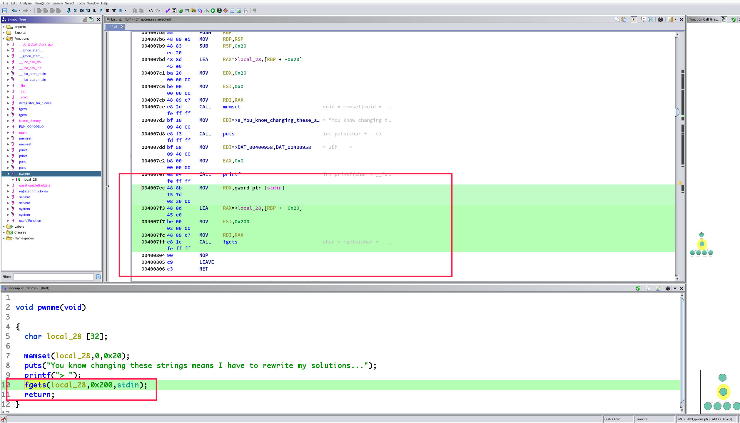Click the Listing paste icon
Viewport: 740px width, 423px height.
(x=624, y=19)
